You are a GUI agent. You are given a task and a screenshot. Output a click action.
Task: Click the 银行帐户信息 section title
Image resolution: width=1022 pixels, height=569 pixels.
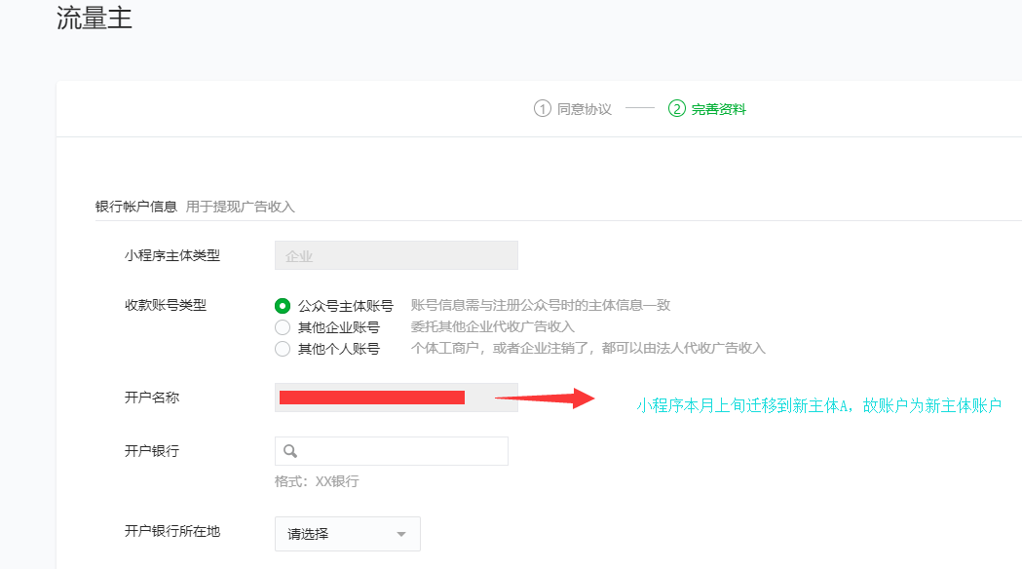point(136,207)
